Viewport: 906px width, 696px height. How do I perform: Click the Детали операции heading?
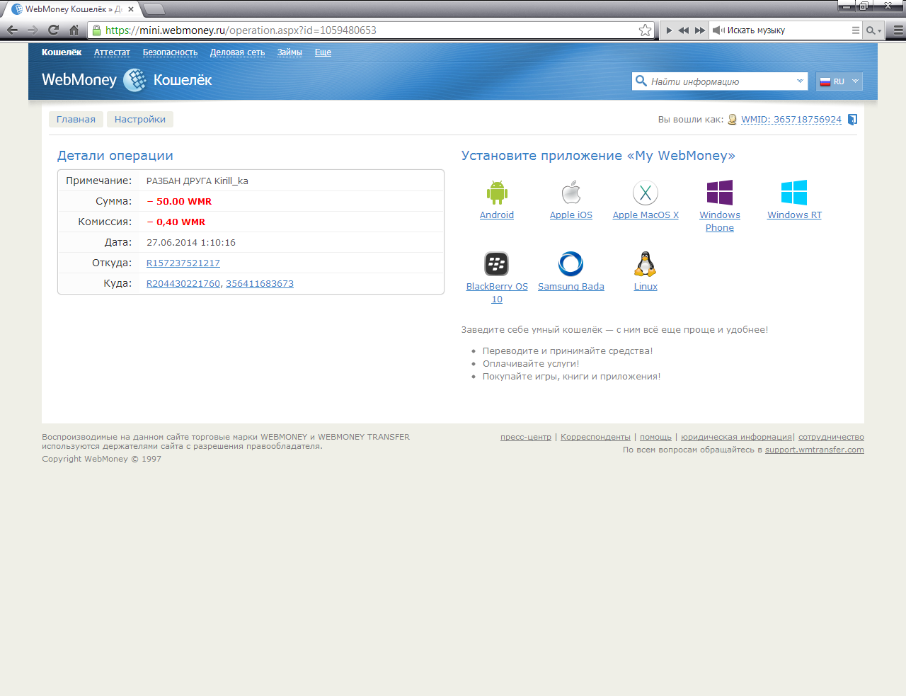[x=115, y=156]
